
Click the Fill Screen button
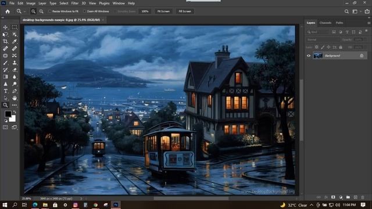pyautogui.click(x=185, y=12)
